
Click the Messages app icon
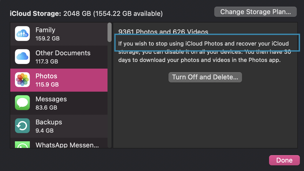pos(22,103)
